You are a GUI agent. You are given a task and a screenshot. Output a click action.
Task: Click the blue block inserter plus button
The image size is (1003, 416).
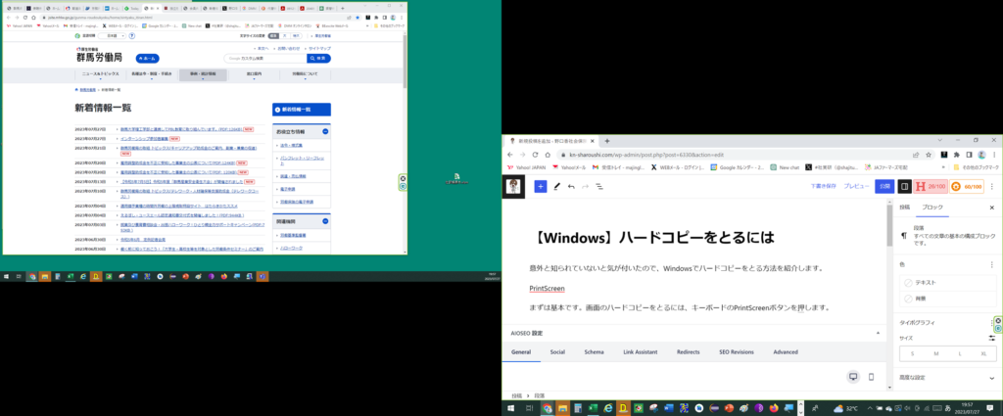coord(541,187)
